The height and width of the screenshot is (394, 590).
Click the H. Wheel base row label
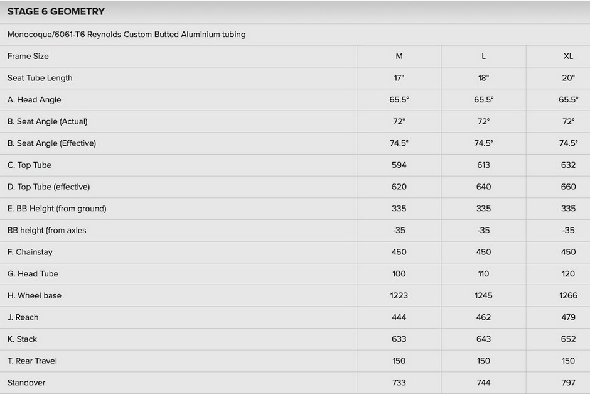click(35, 296)
